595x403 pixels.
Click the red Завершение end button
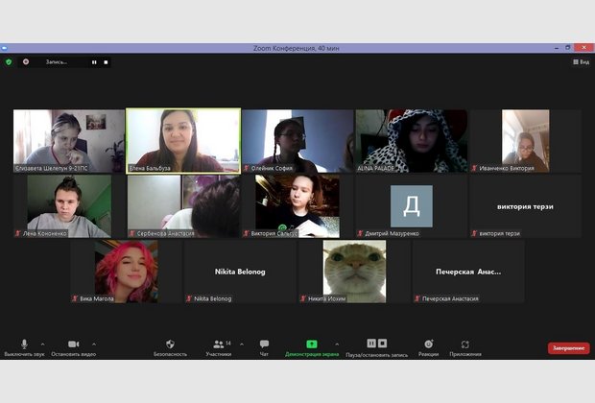tap(568, 348)
